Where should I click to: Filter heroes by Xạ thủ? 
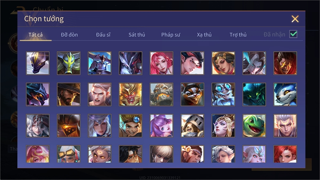pos(204,35)
